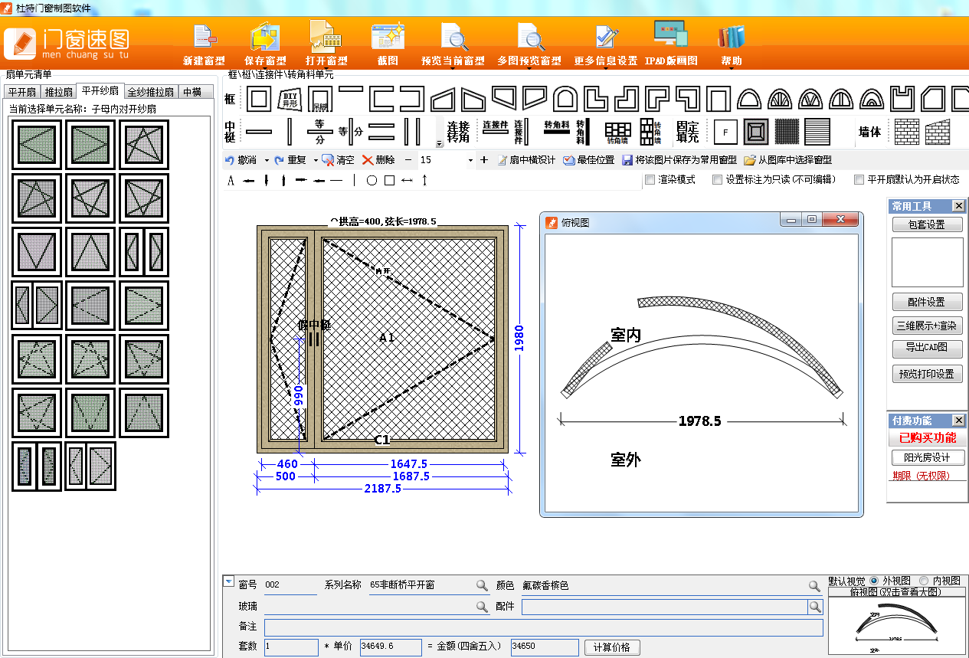Open the 撤消 history dropdown arrow

[267, 160]
